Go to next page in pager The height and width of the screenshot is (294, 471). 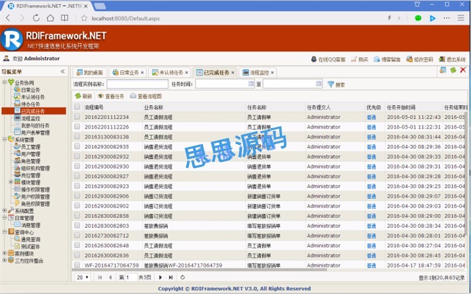point(161,277)
